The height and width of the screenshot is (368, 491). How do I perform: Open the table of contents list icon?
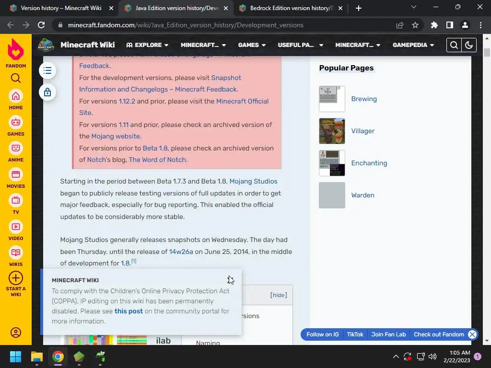(x=47, y=70)
